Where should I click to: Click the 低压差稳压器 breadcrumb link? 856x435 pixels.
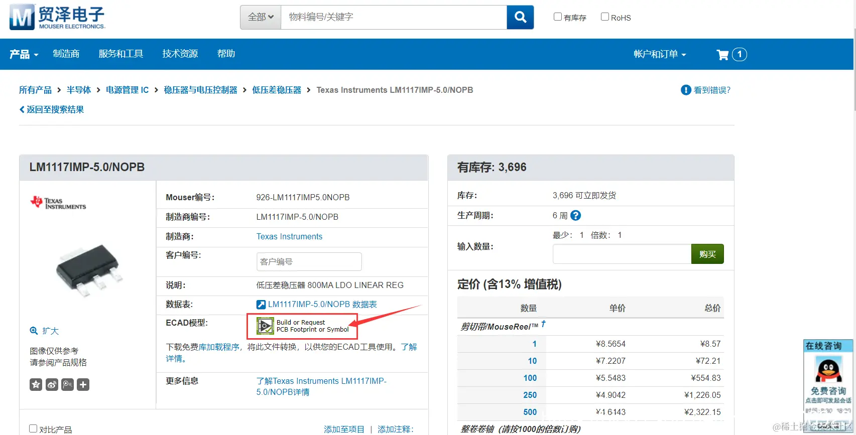pyautogui.click(x=277, y=90)
